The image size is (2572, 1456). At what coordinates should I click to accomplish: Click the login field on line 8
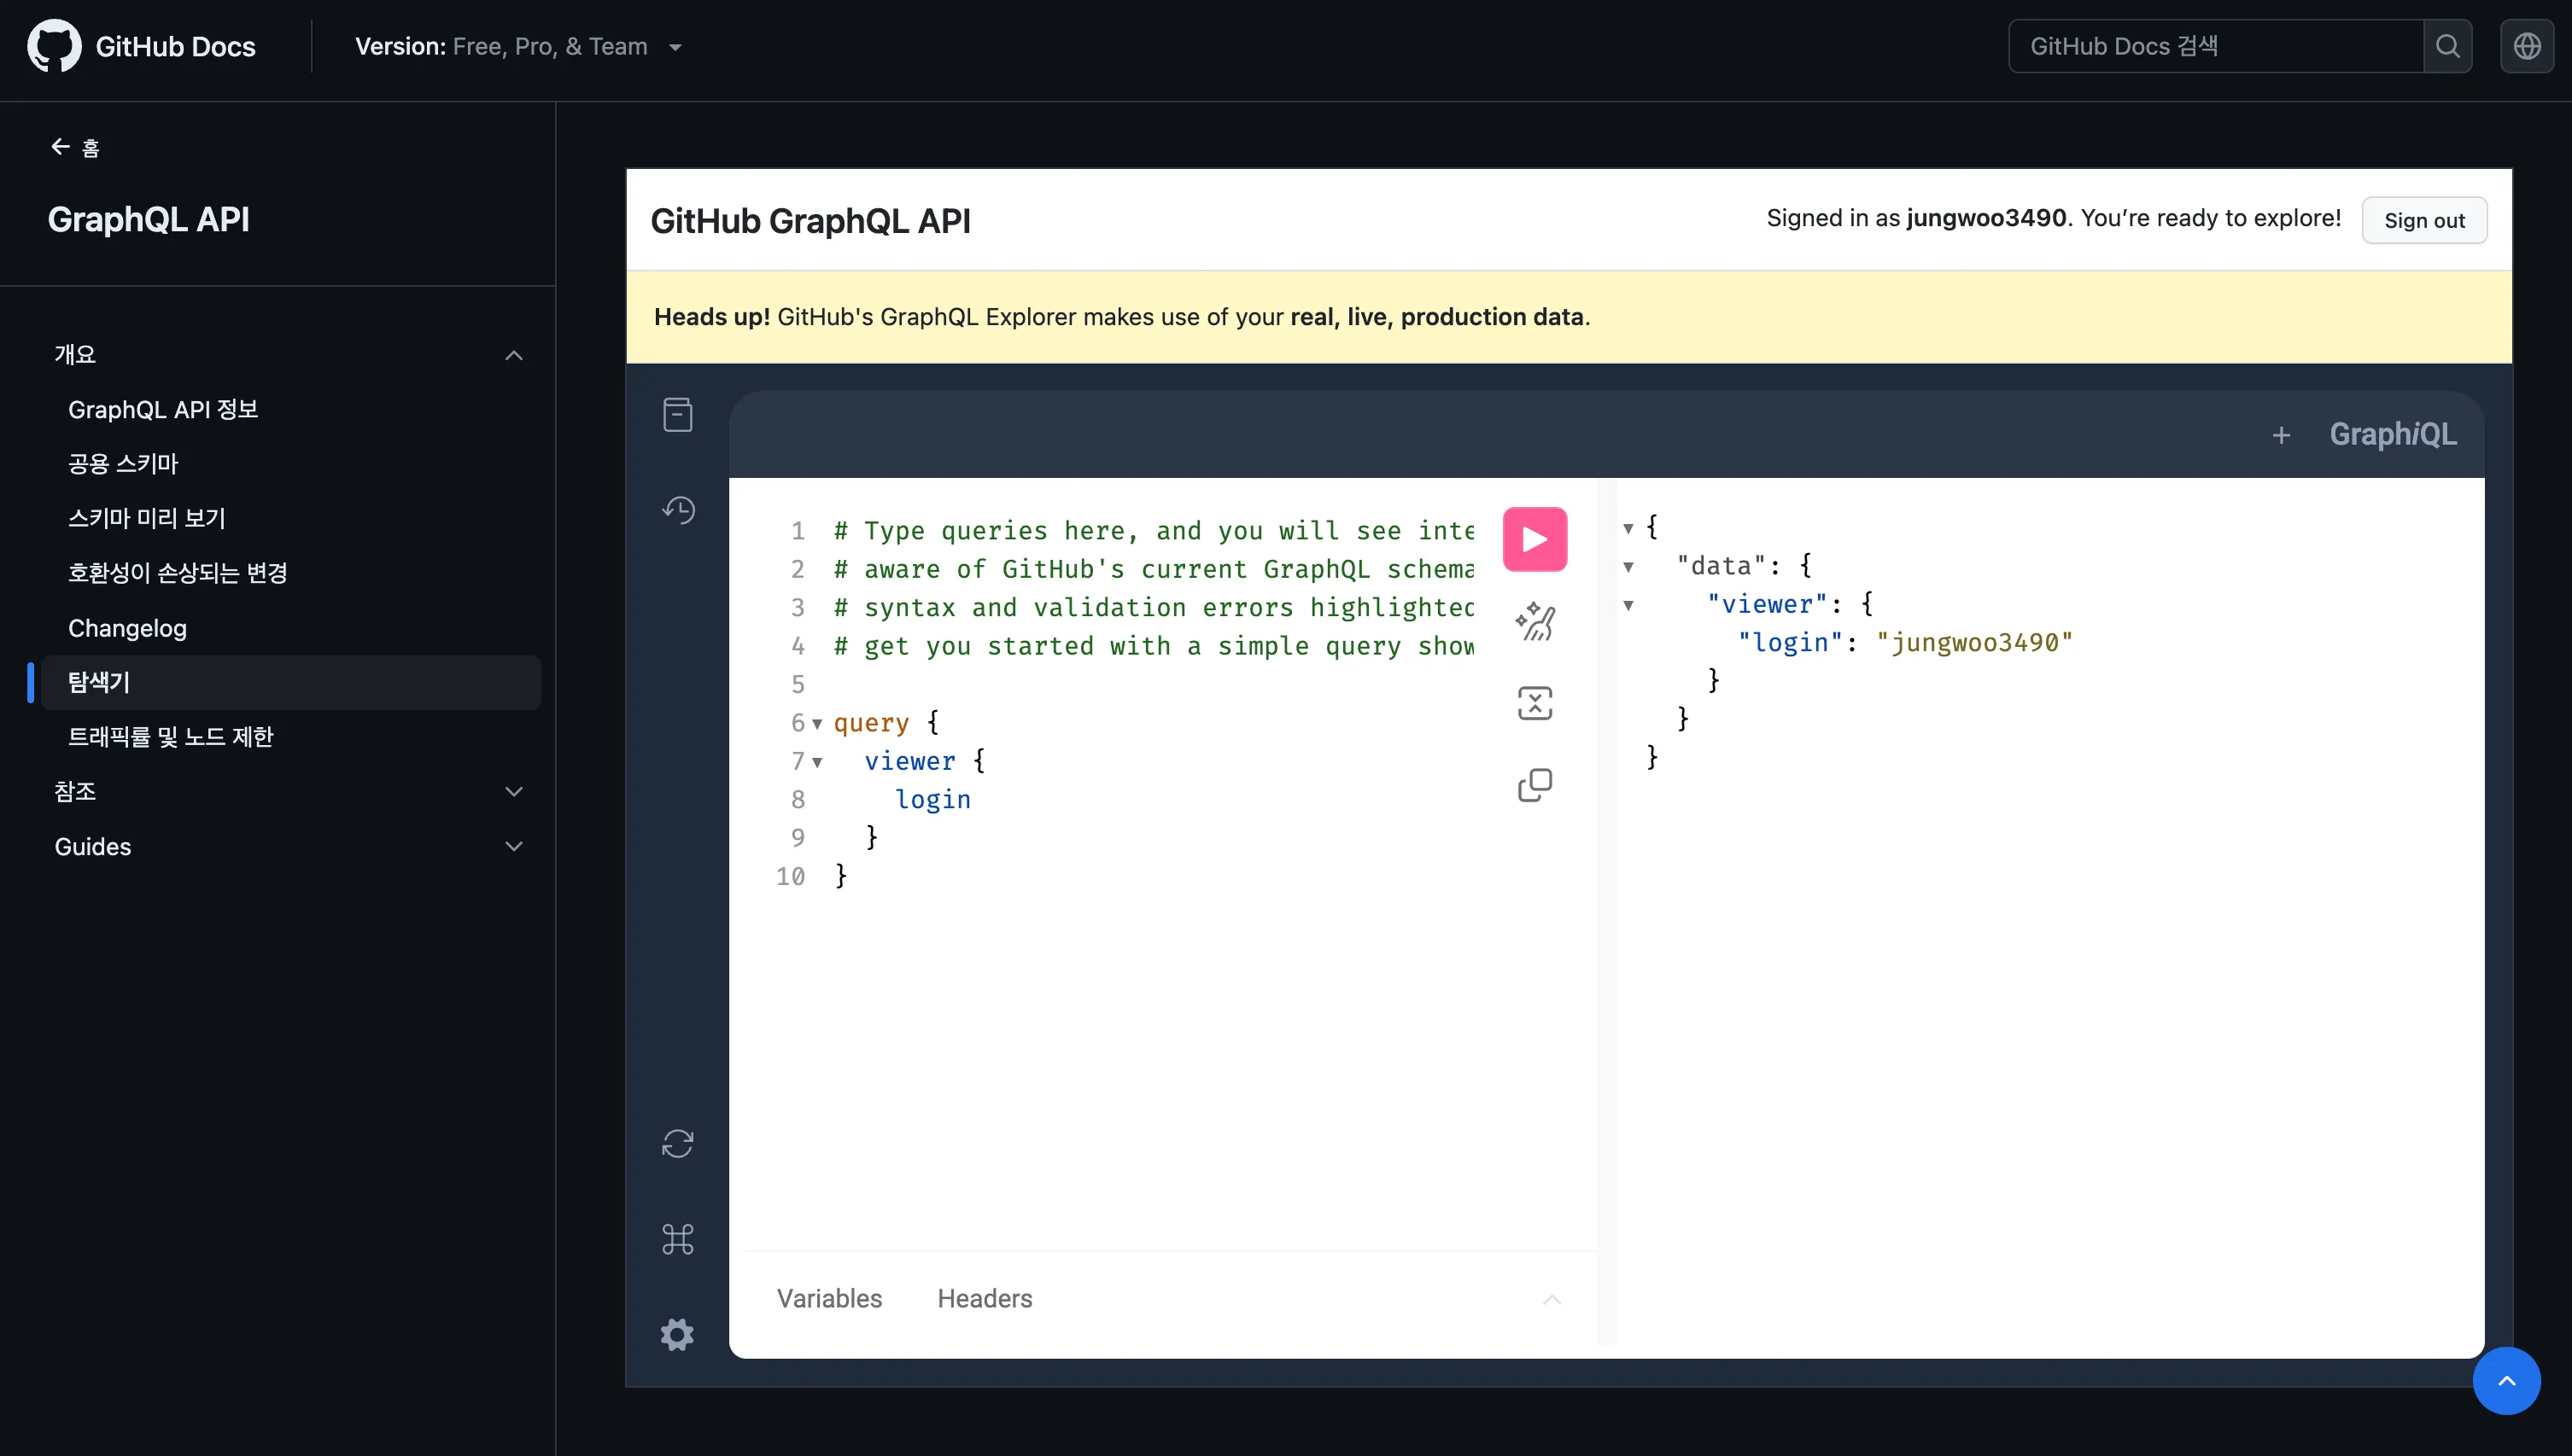coord(932,800)
